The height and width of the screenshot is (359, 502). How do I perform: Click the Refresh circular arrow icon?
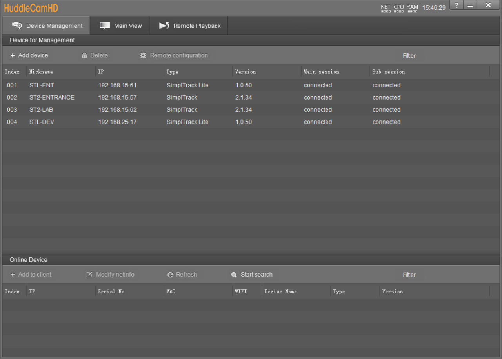[x=170, y=275]
